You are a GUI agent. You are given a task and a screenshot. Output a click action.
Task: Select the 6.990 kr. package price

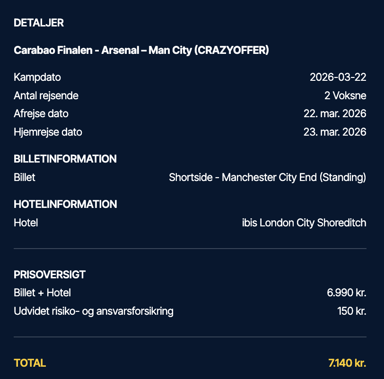click(x=346, y=293)
